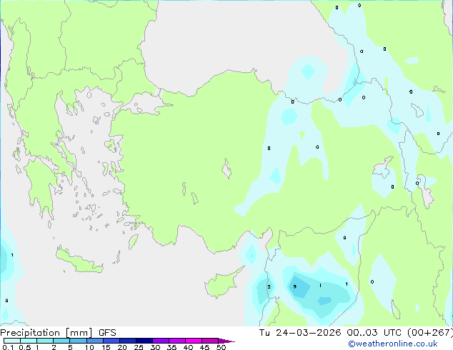Screen dimensions: 453x350
Task: Click the 'GFS' model label
Action: pyautogui.click(x=107, y=333)
